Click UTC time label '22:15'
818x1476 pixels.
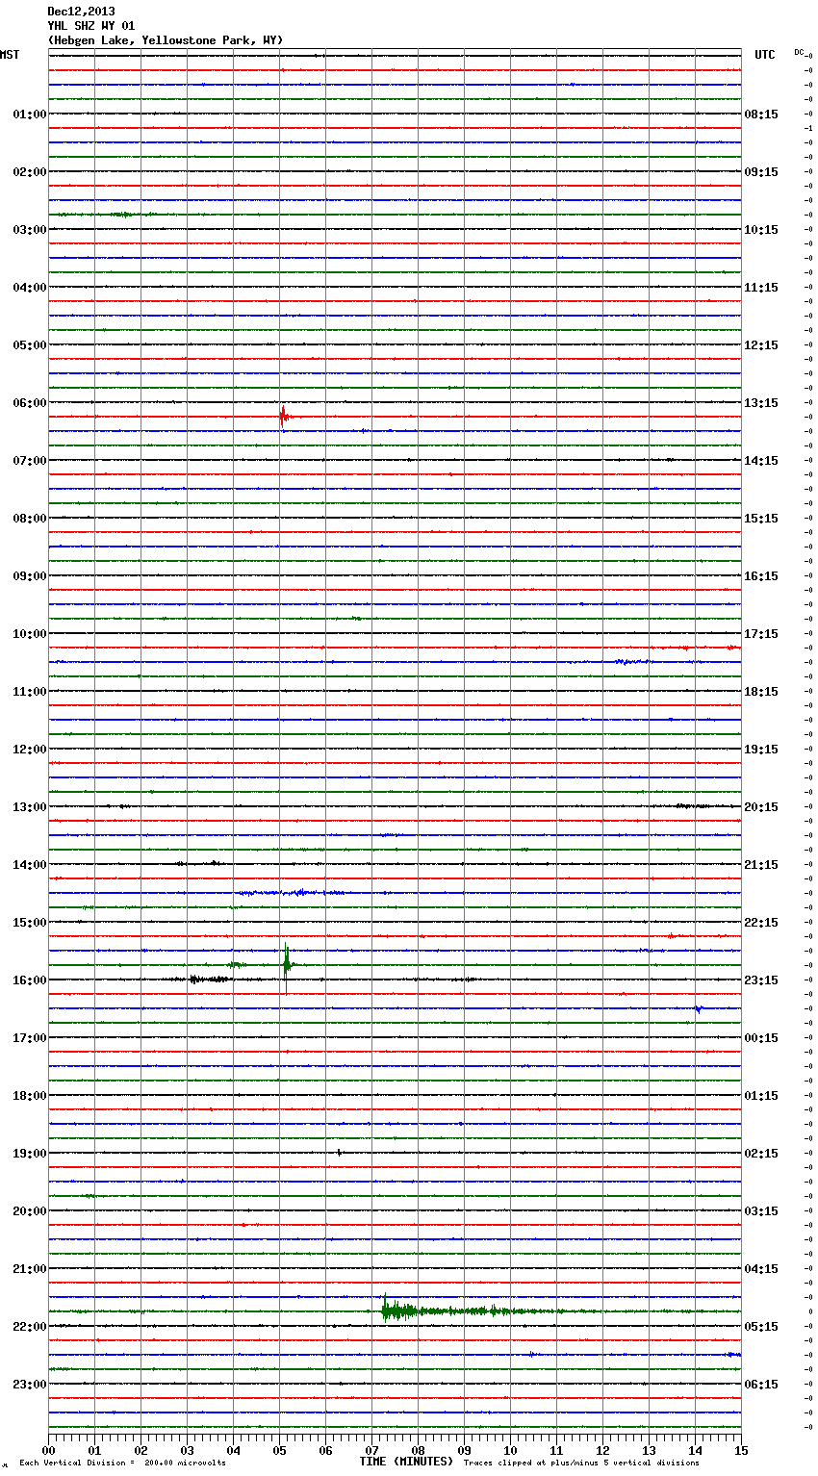761,923
